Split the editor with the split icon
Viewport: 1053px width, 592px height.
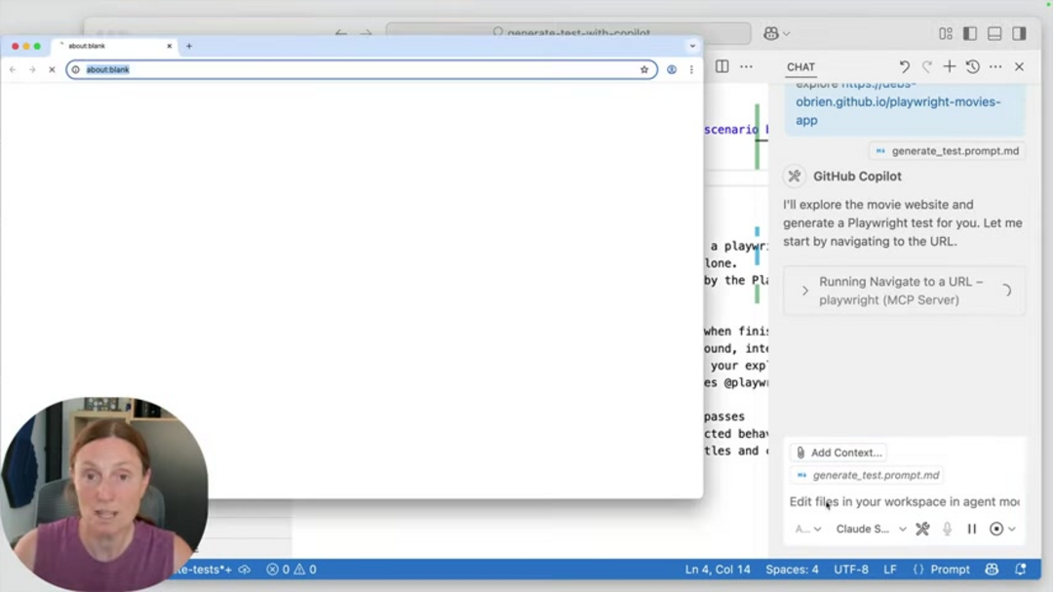(x=721, y=66)
